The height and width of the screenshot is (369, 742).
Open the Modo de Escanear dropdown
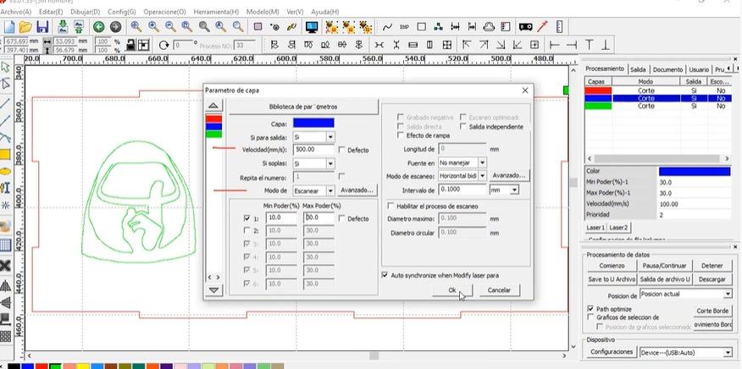pyautogui.click(x=330, y=191)
